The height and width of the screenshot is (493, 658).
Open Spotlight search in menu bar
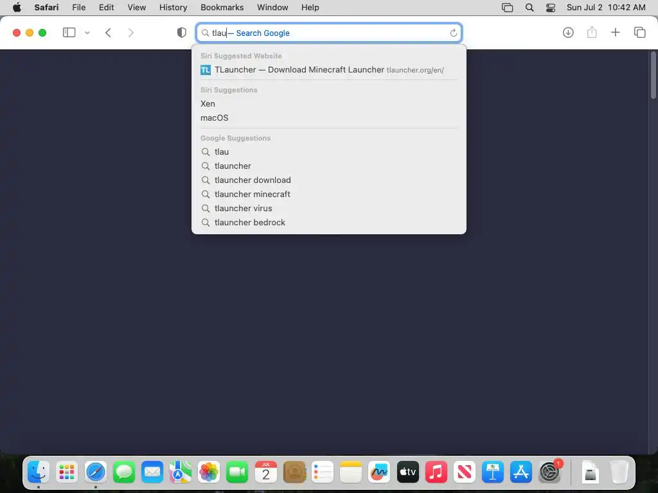point(529,8)
